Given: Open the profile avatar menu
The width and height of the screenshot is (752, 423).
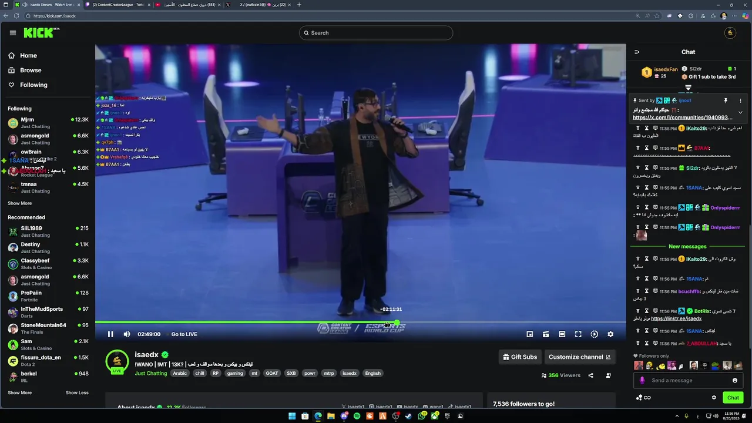Looking at the screenshot, I should (730, 33).
